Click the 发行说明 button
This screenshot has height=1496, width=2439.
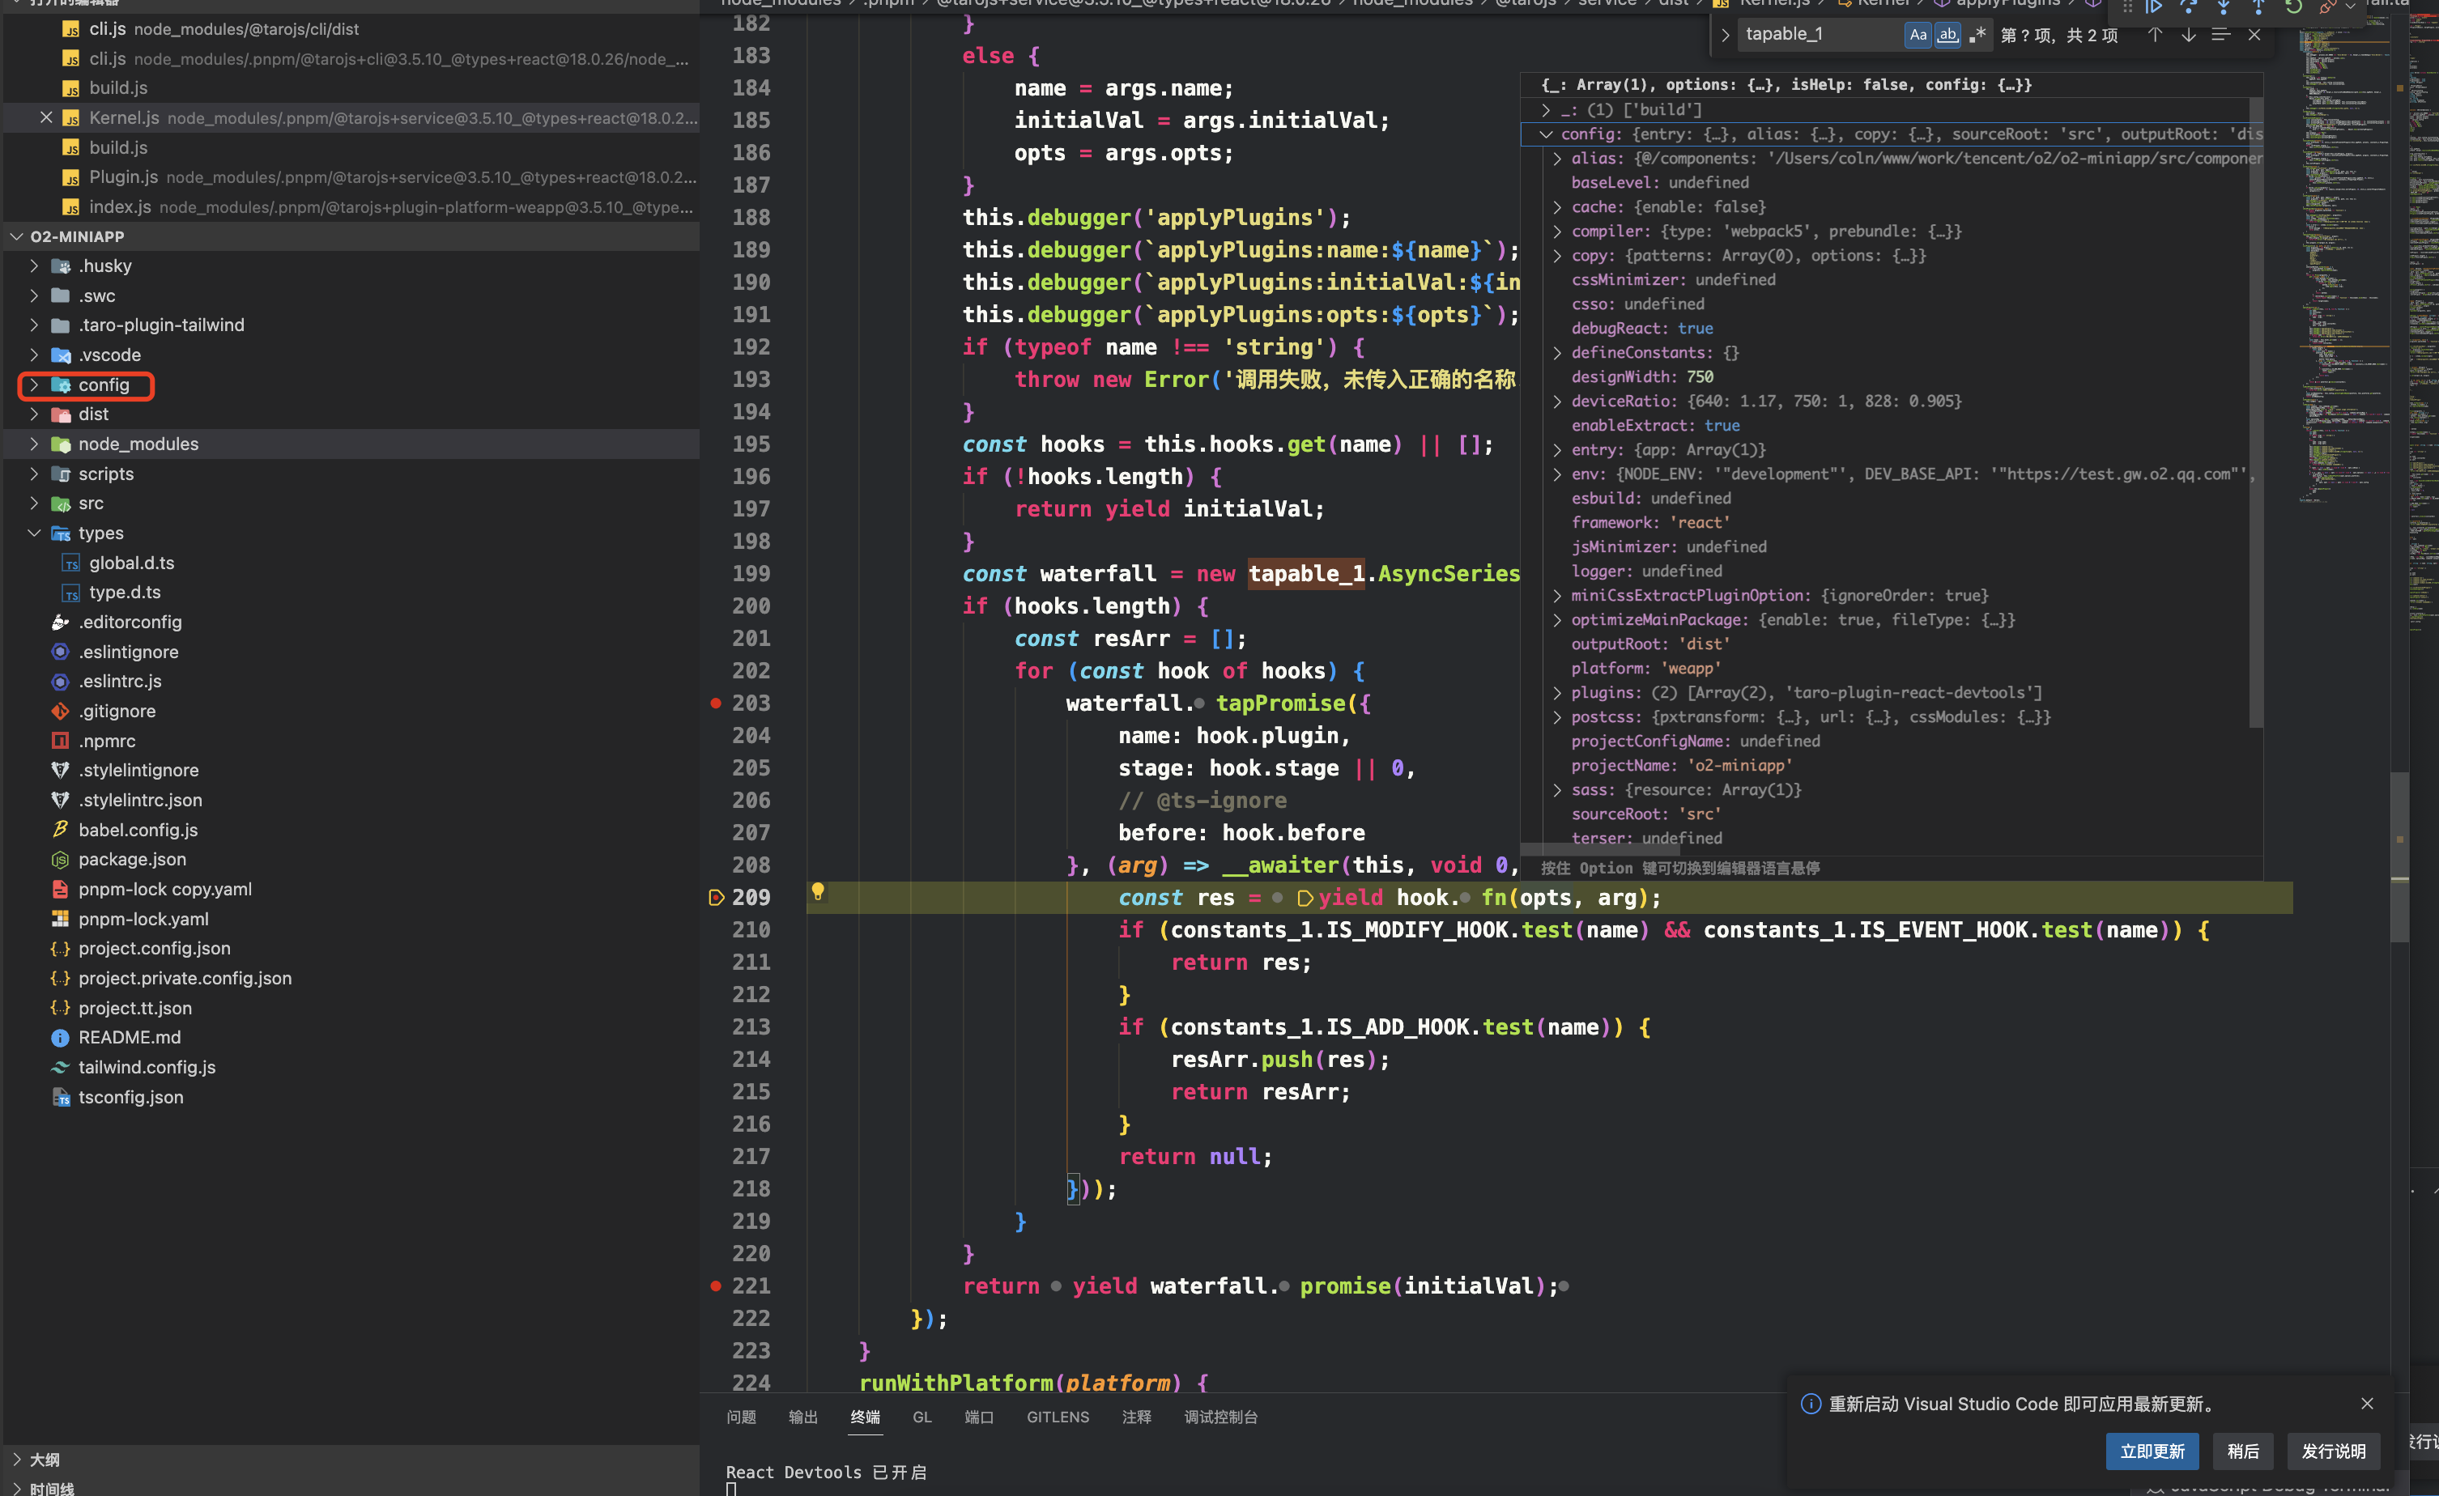[x=2333, y=1451]
